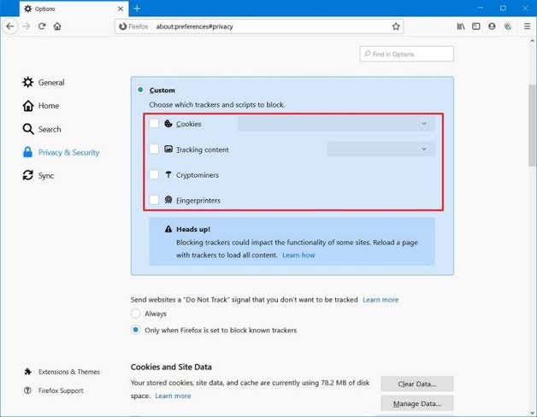Click the Search magnifier icon in sidebar
537x417 pixels.
click(27, 129)
